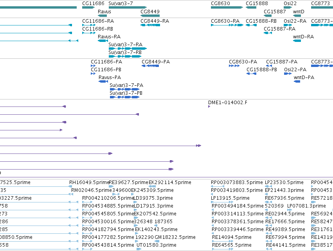Click the blue arrow glyph under Ravus-PA

pyautogui.click(x=103, y=81)
